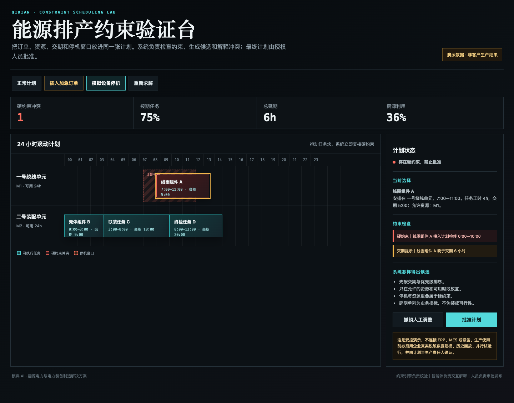The height and width of the screenshot is (403, 514).
Task: Click the status 存在硬约束，禁止批准
Action: [420, 162]
